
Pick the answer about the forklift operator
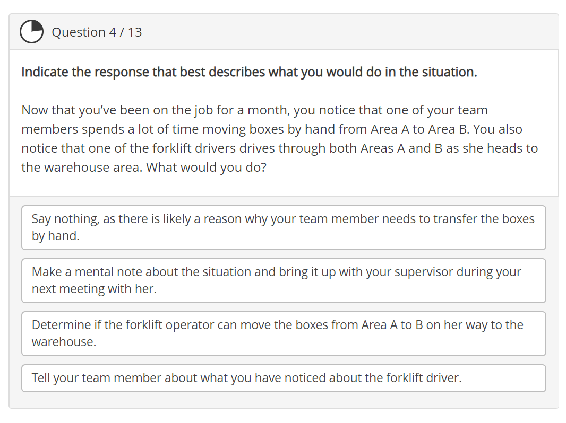click(x=283, y=333)
